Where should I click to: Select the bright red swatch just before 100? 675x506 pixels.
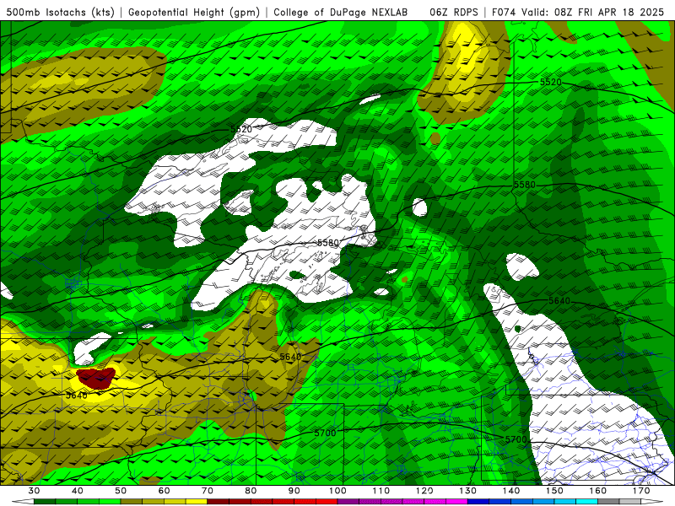pyautogui.click(x=327, y=502)
